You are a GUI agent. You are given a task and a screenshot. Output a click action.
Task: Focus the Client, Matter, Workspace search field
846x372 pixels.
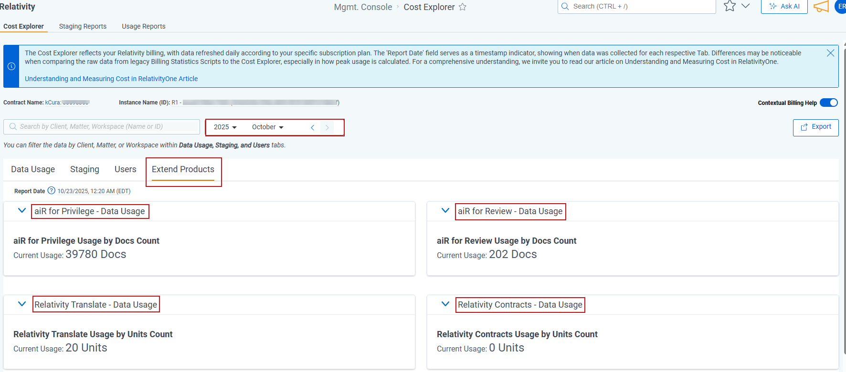point(102,126)
